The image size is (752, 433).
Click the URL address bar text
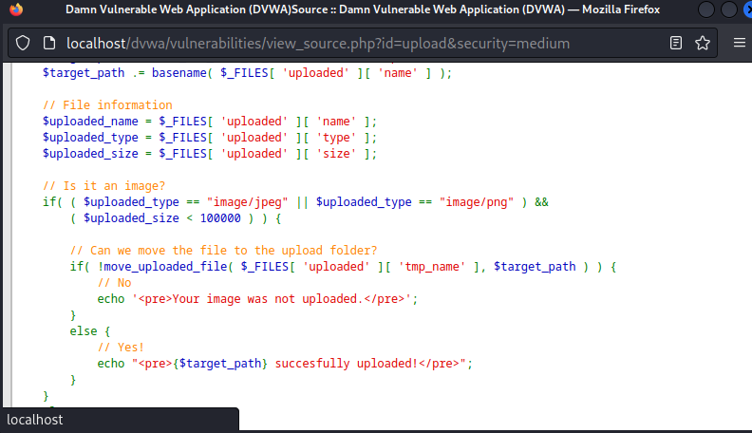click(318, 43)
